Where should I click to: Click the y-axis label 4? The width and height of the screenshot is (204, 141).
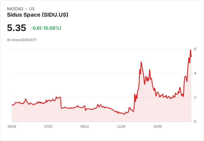point(195,73)
